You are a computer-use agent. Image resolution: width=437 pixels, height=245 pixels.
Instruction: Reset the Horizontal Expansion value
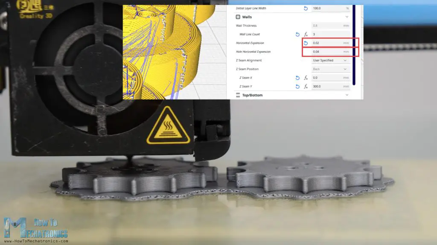[x=305, y=43]
